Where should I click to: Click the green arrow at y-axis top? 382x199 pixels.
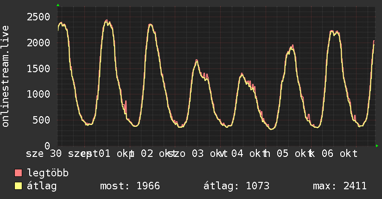click(58, 5)
